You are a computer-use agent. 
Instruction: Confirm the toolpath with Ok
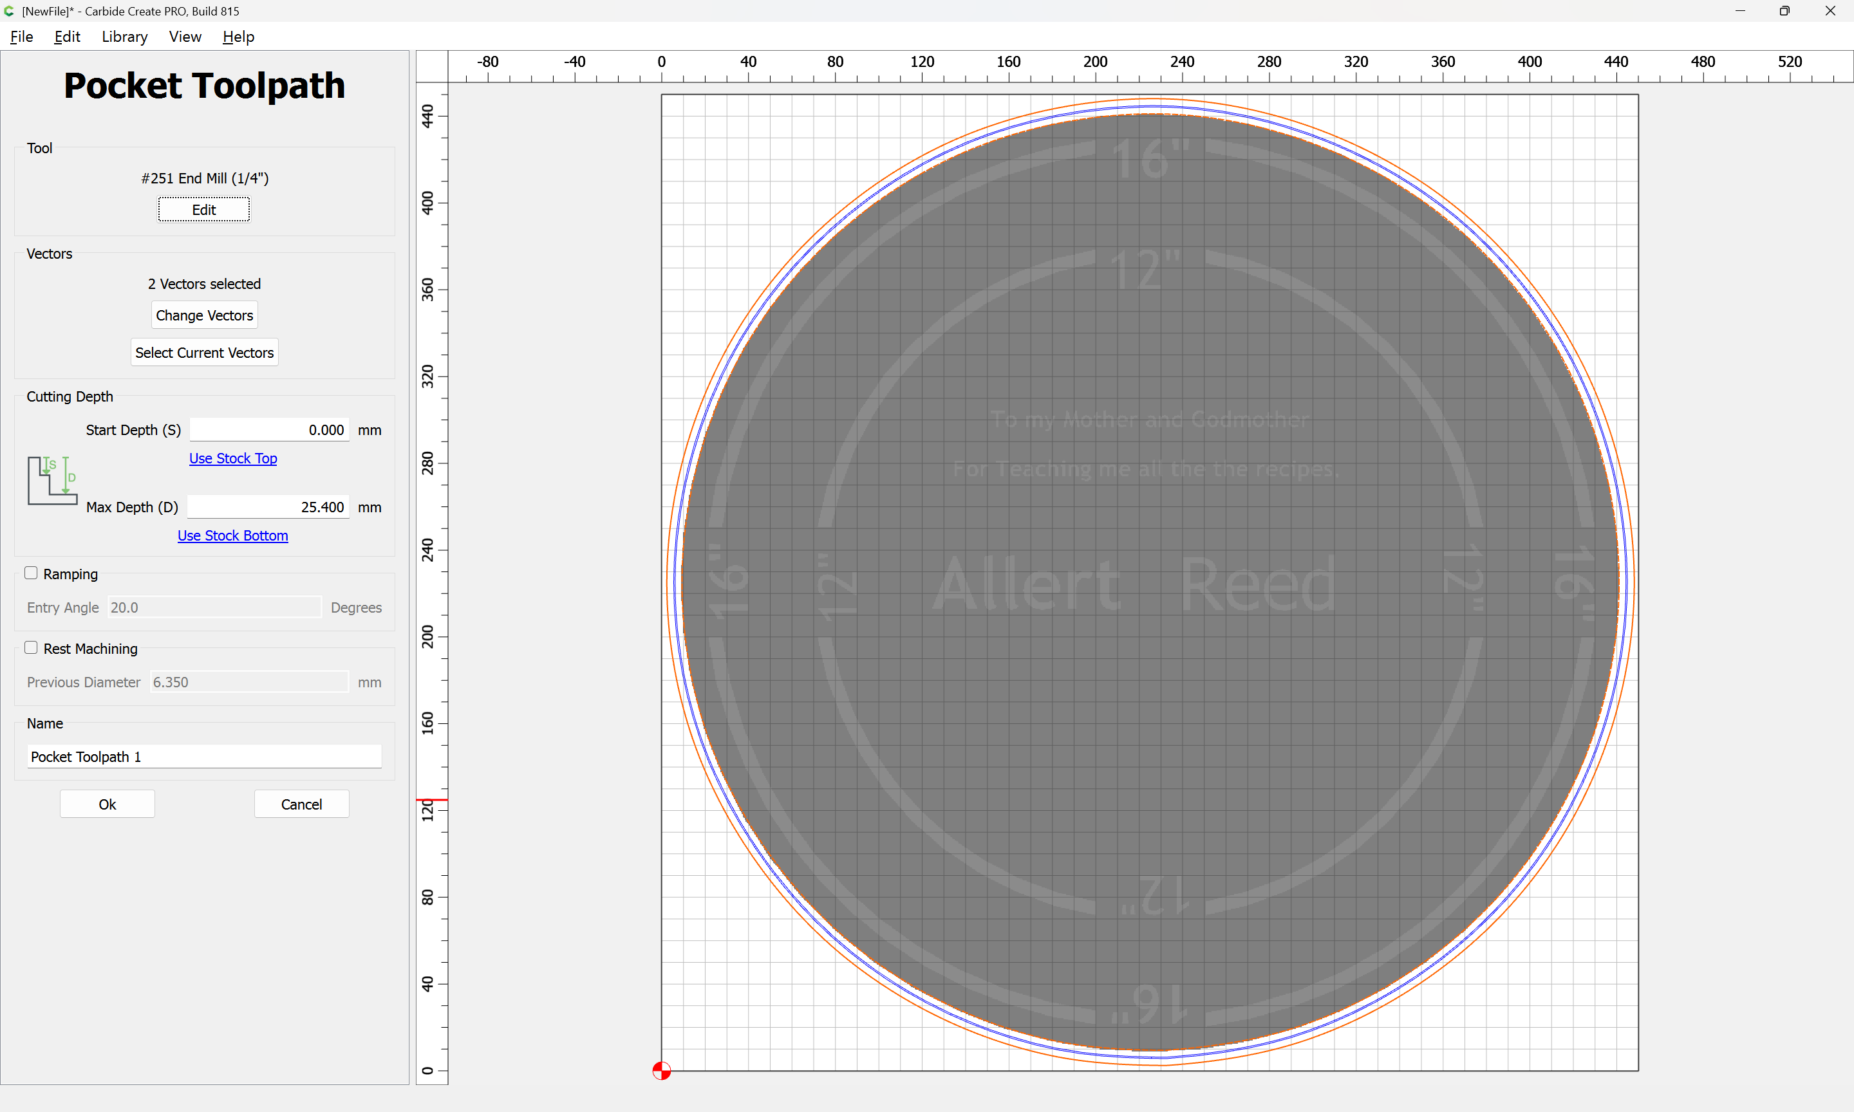107,804
